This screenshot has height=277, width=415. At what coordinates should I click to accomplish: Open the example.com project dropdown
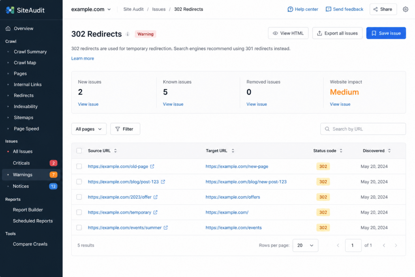(x=91, y=9)
